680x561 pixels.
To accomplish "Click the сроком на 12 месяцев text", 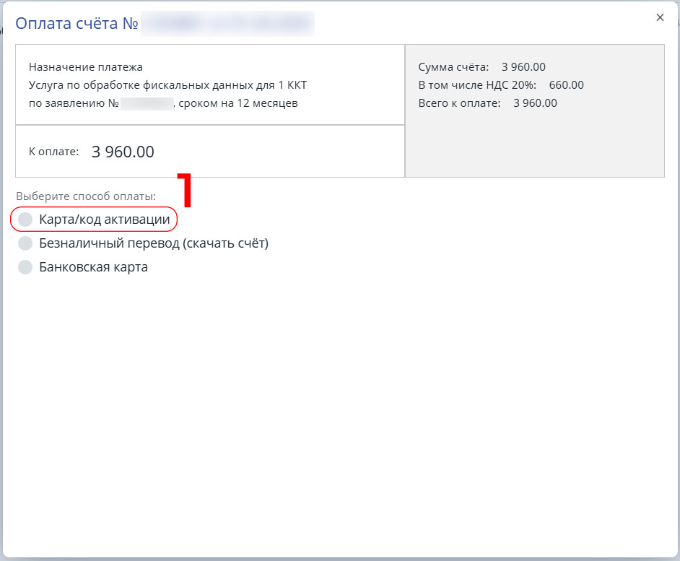I will click(238, 103).
